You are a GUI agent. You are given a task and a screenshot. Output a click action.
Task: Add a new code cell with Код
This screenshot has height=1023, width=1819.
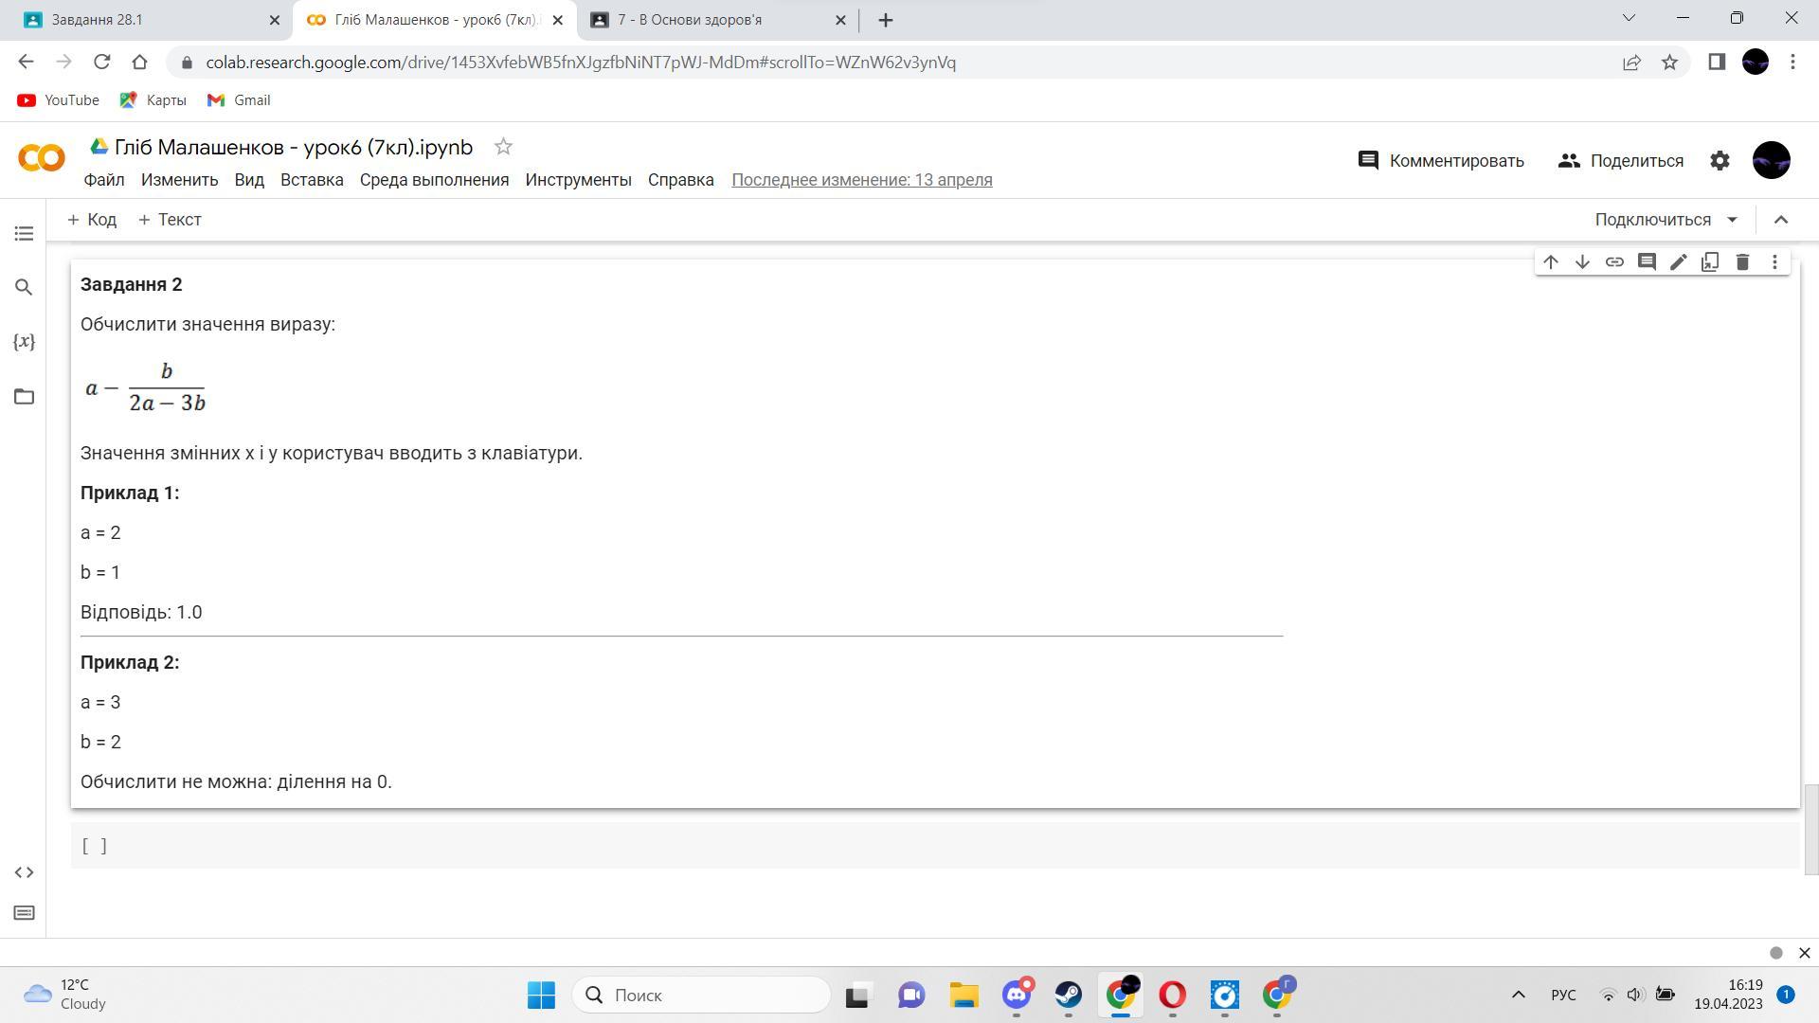pos(92,220)
